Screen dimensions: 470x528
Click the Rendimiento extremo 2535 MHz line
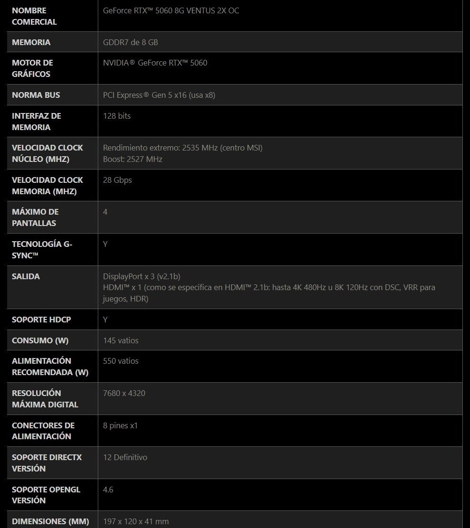183,148
